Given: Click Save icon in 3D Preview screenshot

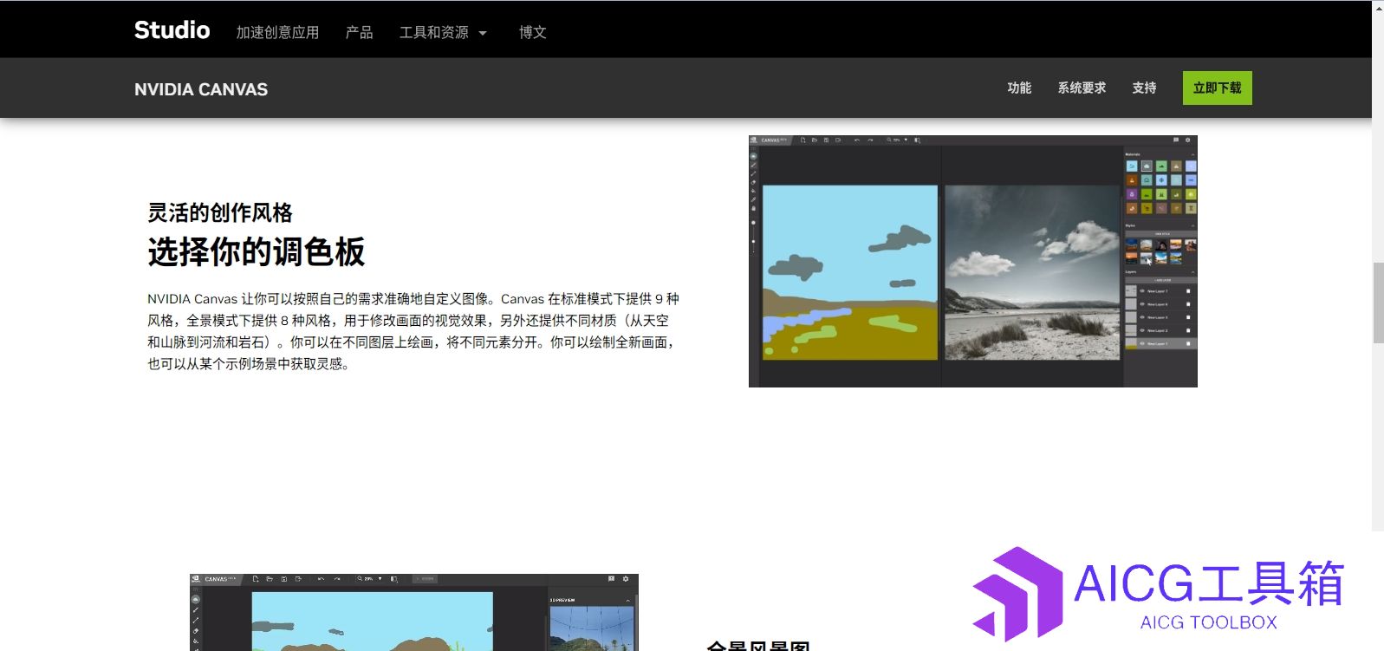Looking at the screenshot, I should (284, 579).
